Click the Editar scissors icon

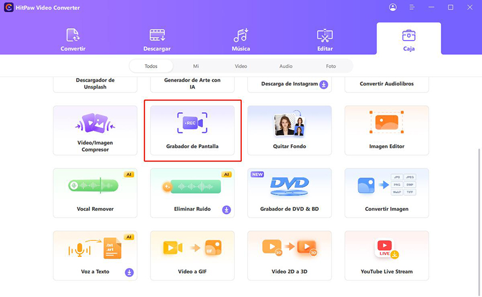click(x=325, y=36)
